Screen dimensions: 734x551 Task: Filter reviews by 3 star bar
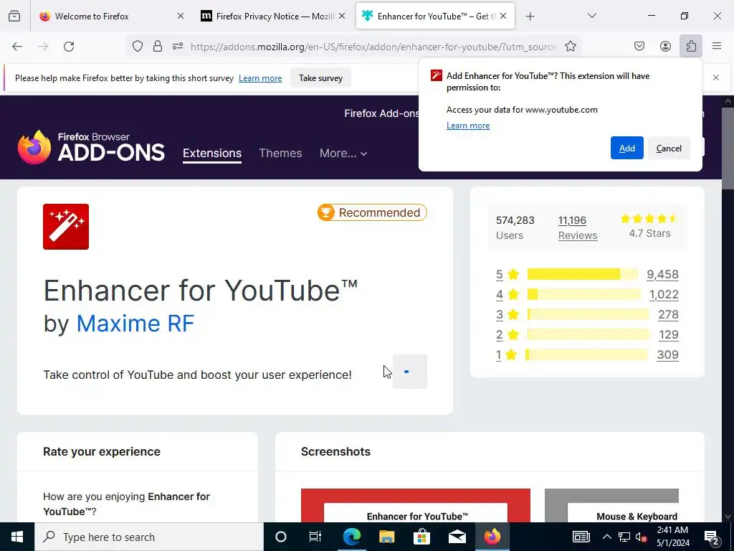(x=588, y=314)
